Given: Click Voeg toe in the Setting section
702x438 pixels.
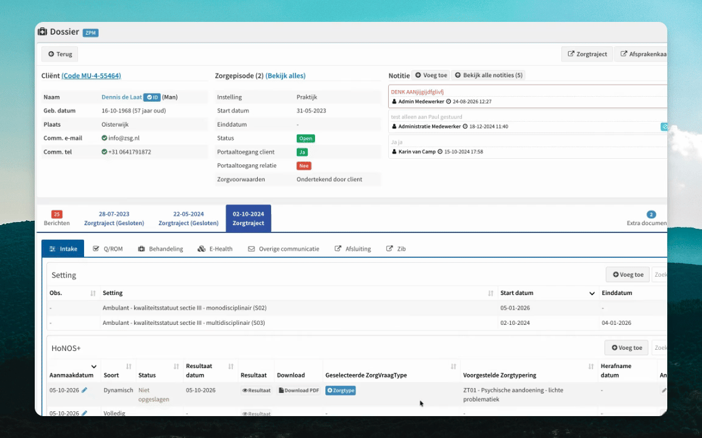Looking at the screenshot, I should click(x=628, y=274).
